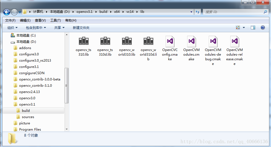Open the 帮助(H) menu
This screenshot has width=271, height=147.
pyautogui.click(x=71, y=20)
